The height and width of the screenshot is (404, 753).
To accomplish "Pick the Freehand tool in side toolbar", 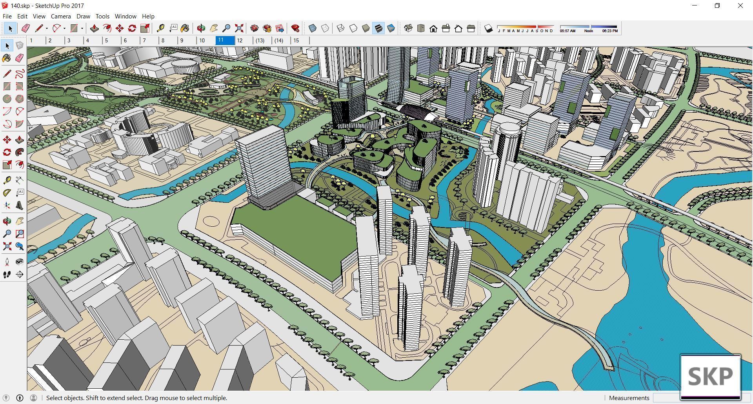I will point(20,74).
